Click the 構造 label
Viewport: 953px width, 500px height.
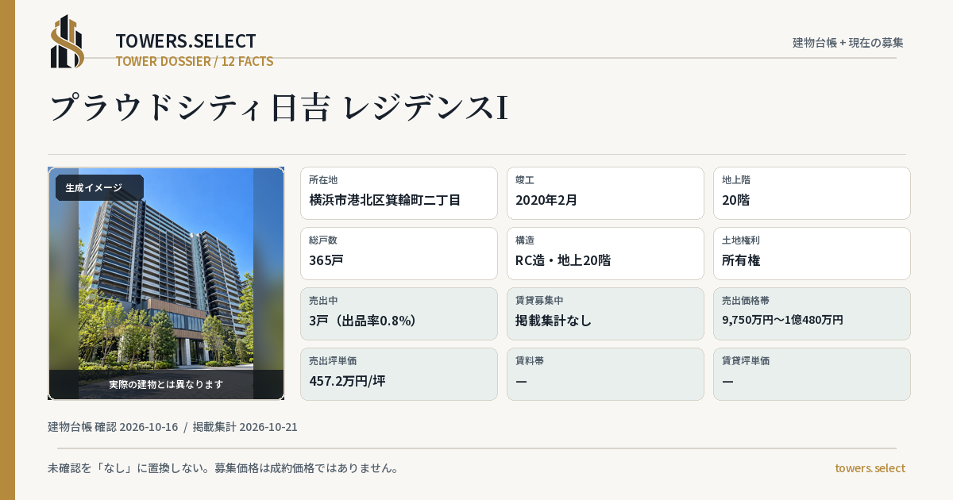click(525, 240)
